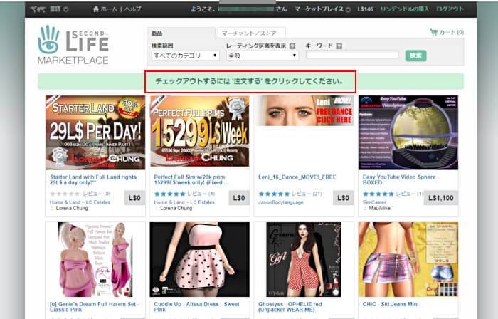Open [u] Genie's Dream Full Harem Set link
The width and height of the screenshot is (498, 319).
click(95, 307)
